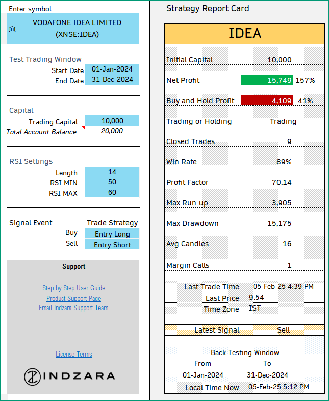Open the License Terms link
Viewport: 329px width, 401px height.
point(74,354)
